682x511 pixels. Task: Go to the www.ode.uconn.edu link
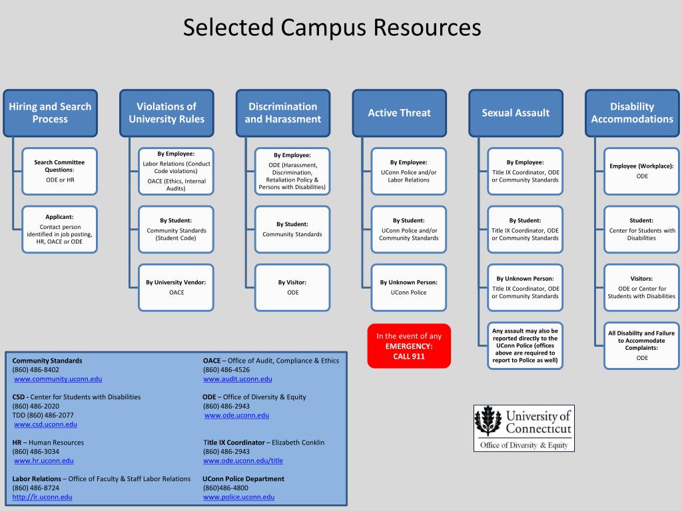[236, 415]
